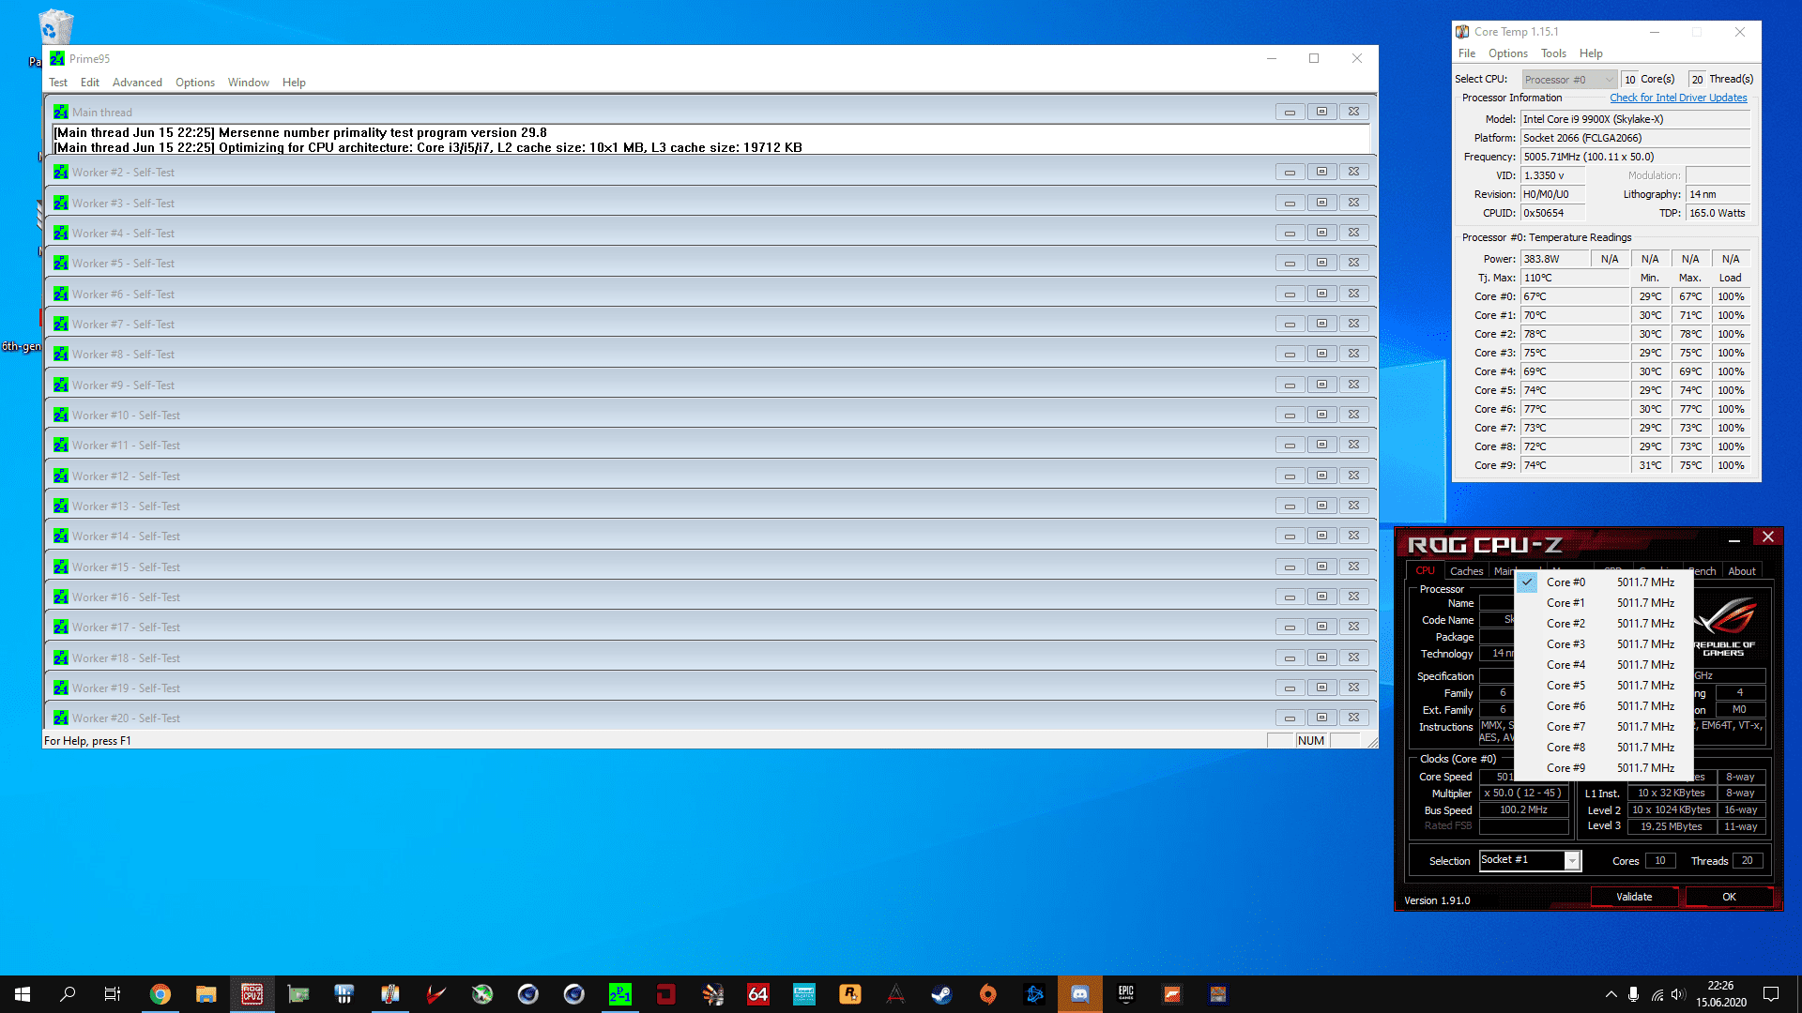Screen dimensions: 1802x1013
Task: Select Core #5 in core clock list
Action: tap(1605, 686)
